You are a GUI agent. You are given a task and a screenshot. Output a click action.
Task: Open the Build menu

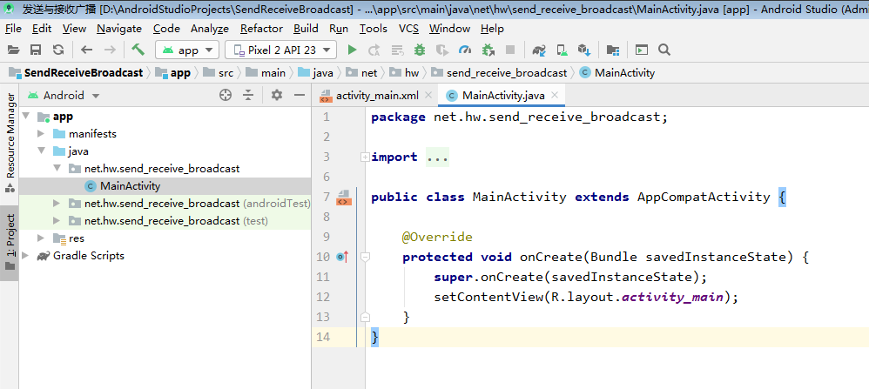click(306, 28)
